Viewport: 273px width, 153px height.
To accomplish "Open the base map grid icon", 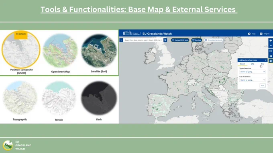I will (x=271, y=56).
